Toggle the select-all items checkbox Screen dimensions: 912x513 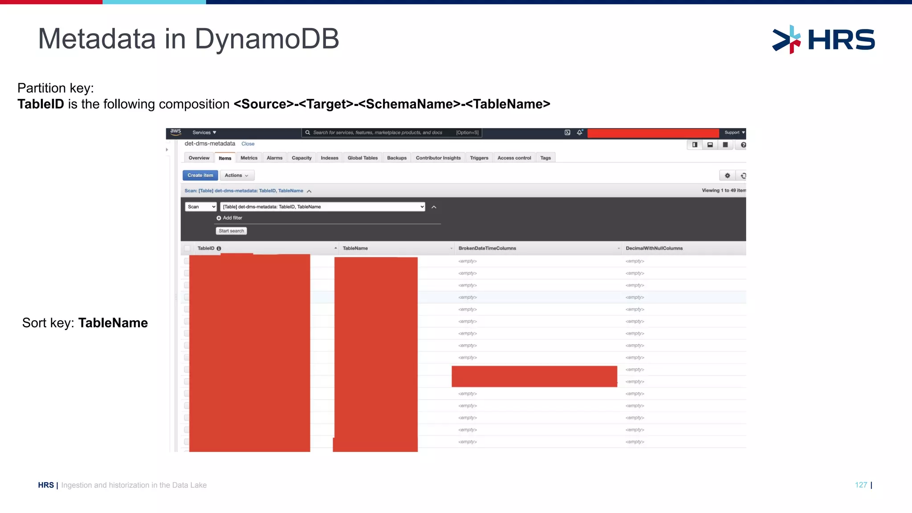tap(187, 248)
